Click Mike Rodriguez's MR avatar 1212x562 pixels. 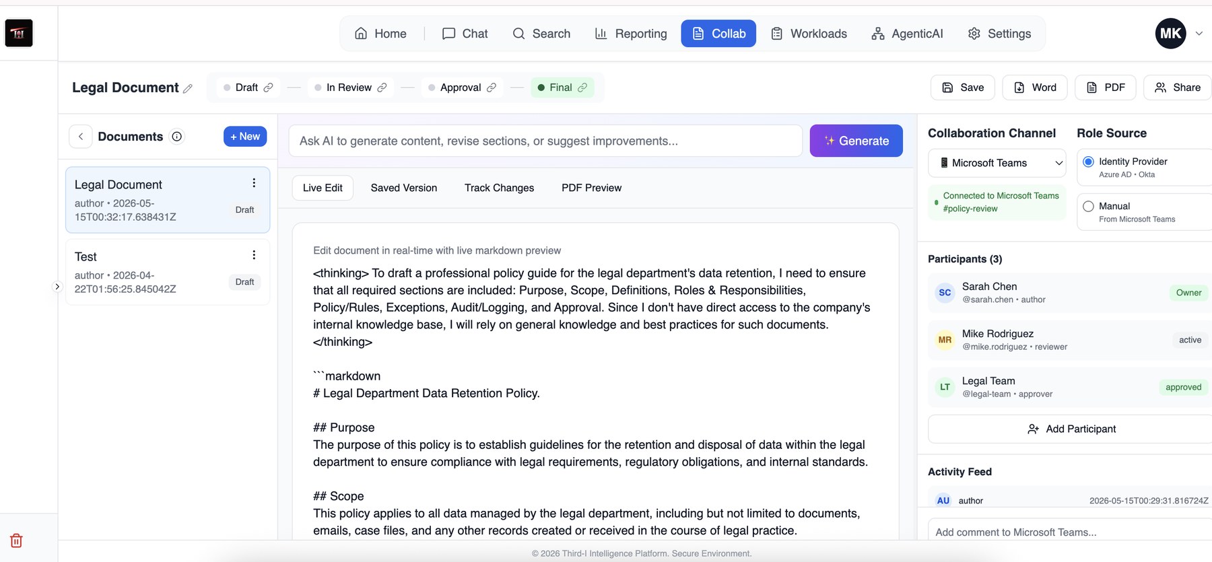945,340
